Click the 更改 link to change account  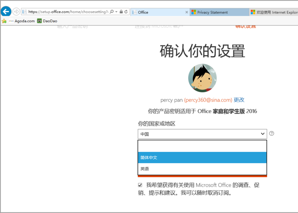pyautogui.click(x=239, y=100)
